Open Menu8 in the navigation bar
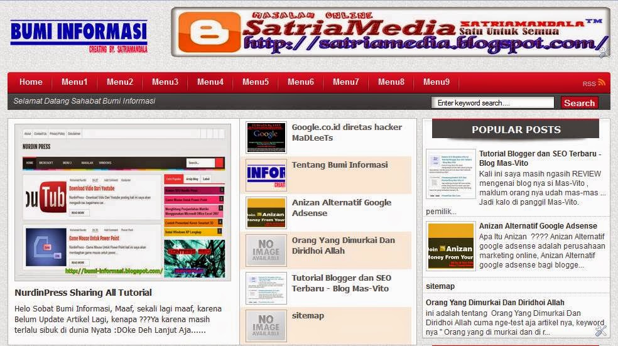This screenshot has width=618, height=346. click(391, 82)
